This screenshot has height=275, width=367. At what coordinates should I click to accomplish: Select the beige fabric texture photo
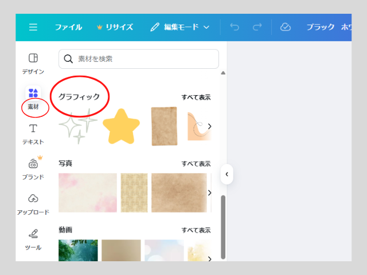[x=134, y=192]
